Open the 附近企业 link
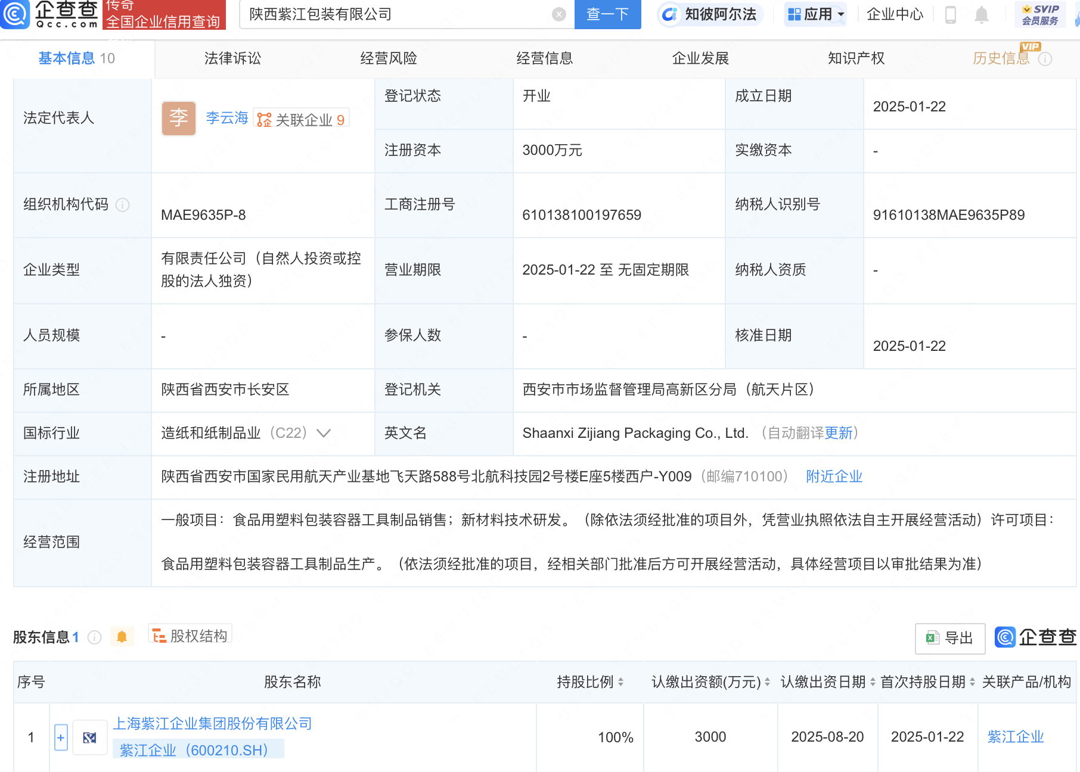Screen dimensions: 1080x772 click(x=833, y=477)
